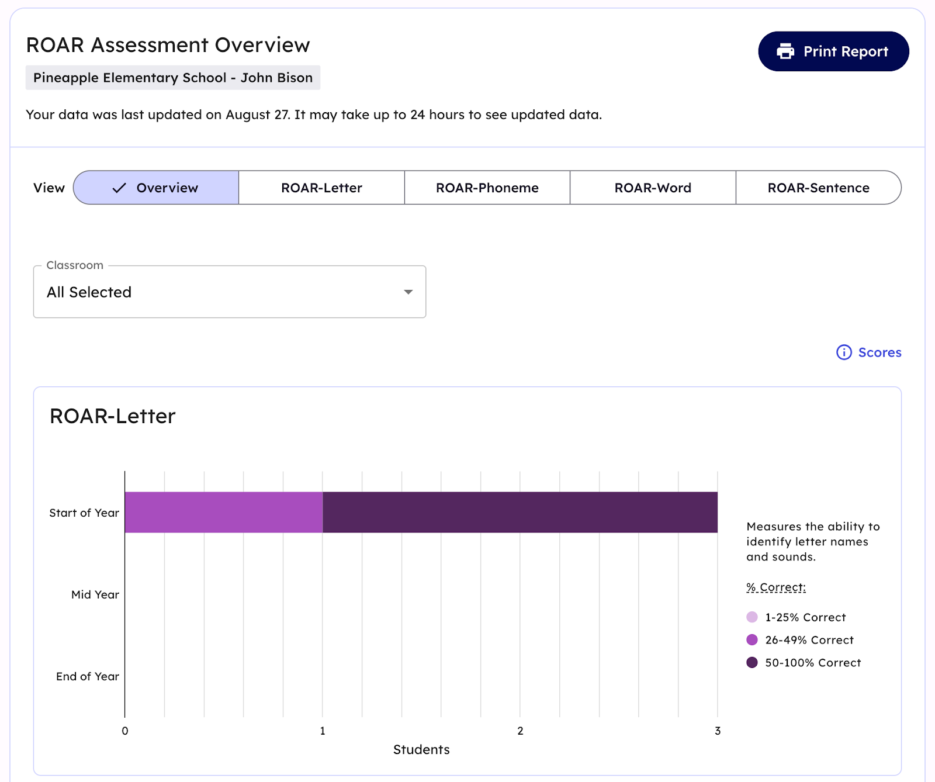Click the underlined % Correct label

[775, 587]
